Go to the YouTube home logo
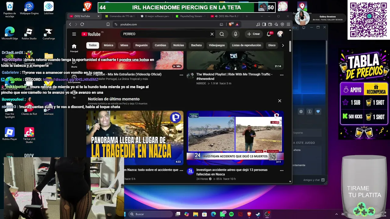The width and height of the screenshot is (390, 219). pyautogui.click(x=91, y=34)
